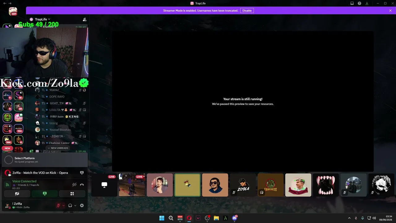Select the green-visor avatar participant tile
Viewport: 396px width, 223px height.
point(298,185)
